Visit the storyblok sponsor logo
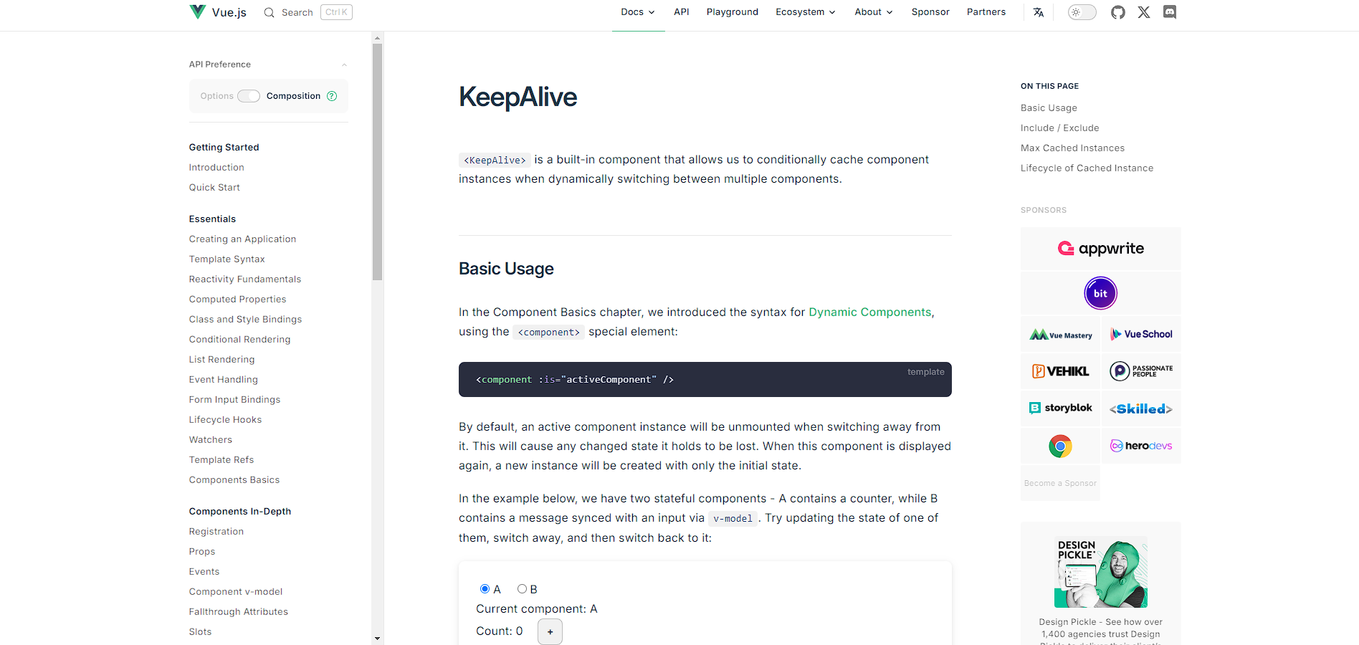The width and height of the screenshot is (1359, 645). (1060, 408)
